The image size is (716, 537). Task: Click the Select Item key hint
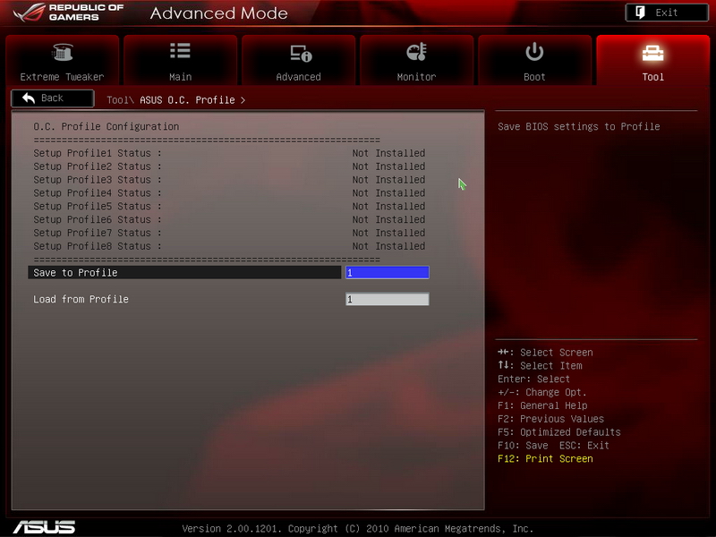pyautogui.click(x=540, y=366)
